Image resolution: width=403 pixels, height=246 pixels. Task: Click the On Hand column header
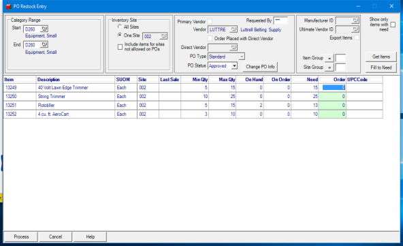coord(250,80)
